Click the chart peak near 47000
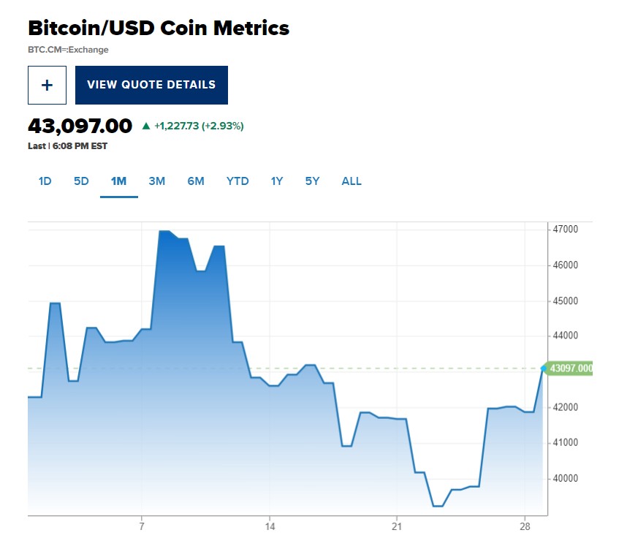Screen dimensions: 619x560 pos(164,232)
